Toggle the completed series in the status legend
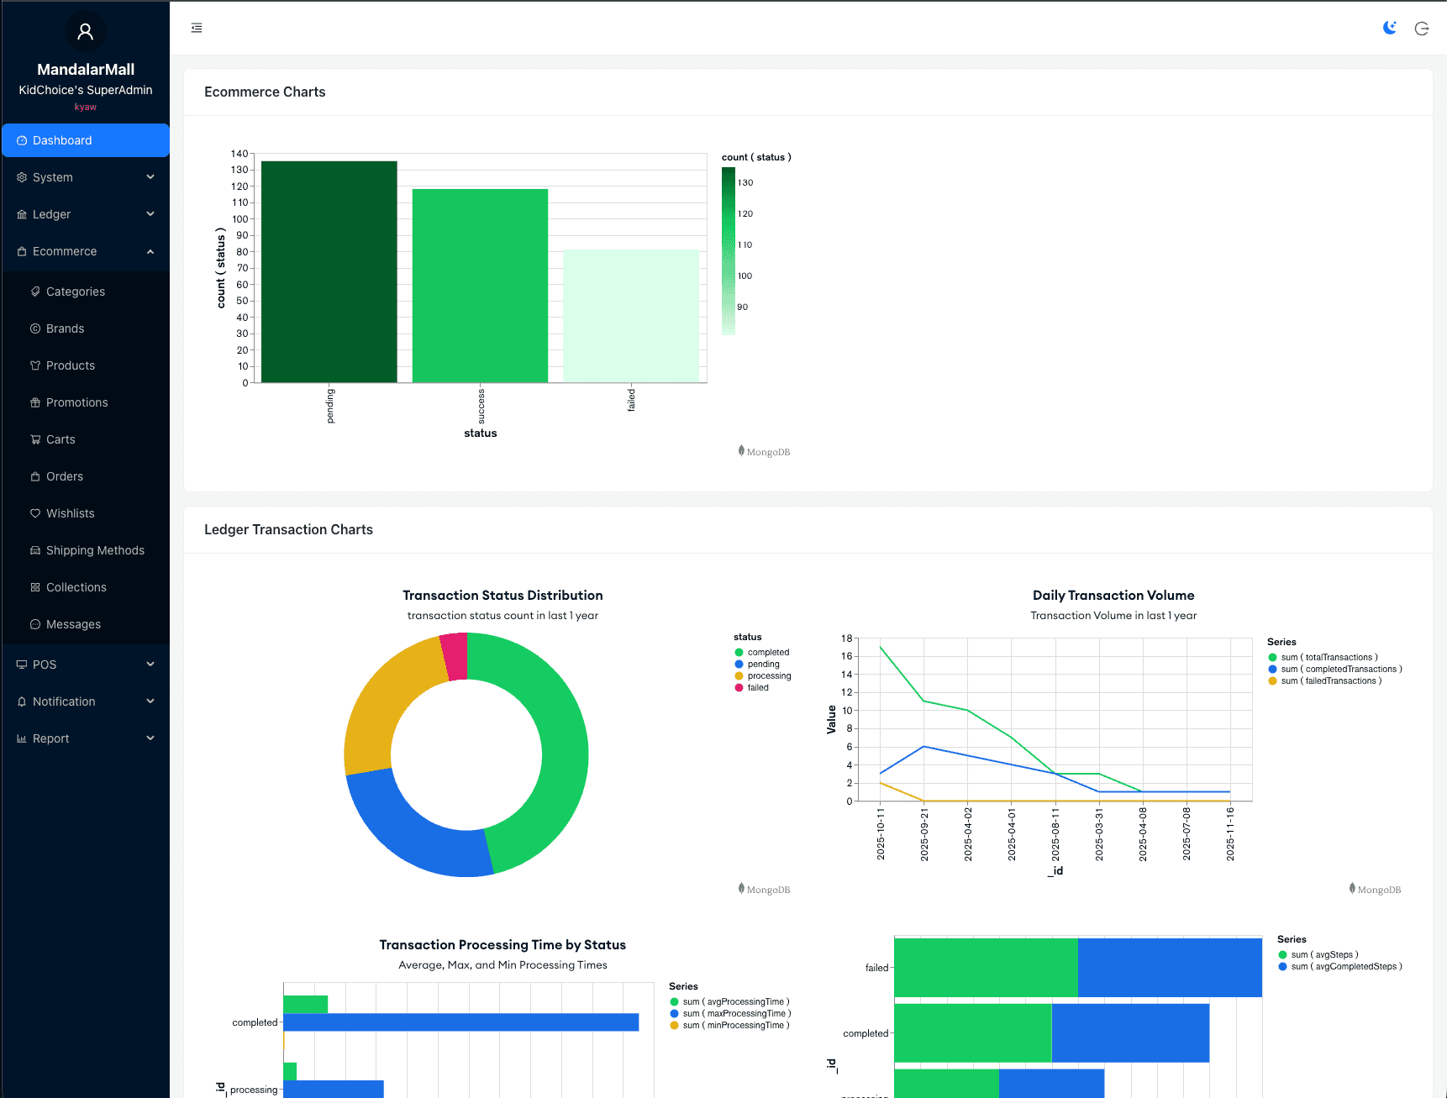 [767, 653]
